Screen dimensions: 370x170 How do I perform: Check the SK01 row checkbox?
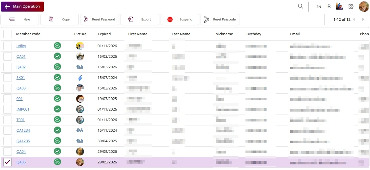tap(8, 78)
